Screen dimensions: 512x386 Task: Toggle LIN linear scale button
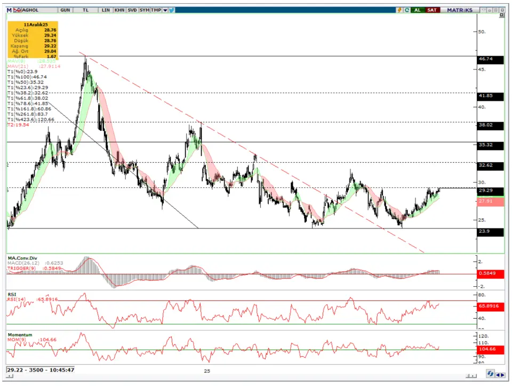coord(106,10)
